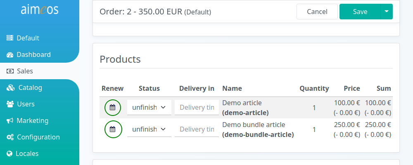Toggle renew calendar for Demo article
The width and height of the screenshot is (413, 165).
click(113, 108)
